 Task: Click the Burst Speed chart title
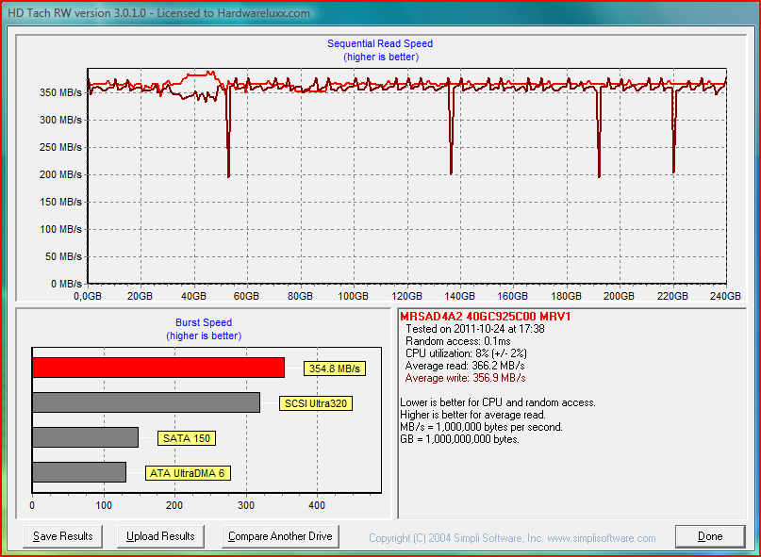coord(204,322)
